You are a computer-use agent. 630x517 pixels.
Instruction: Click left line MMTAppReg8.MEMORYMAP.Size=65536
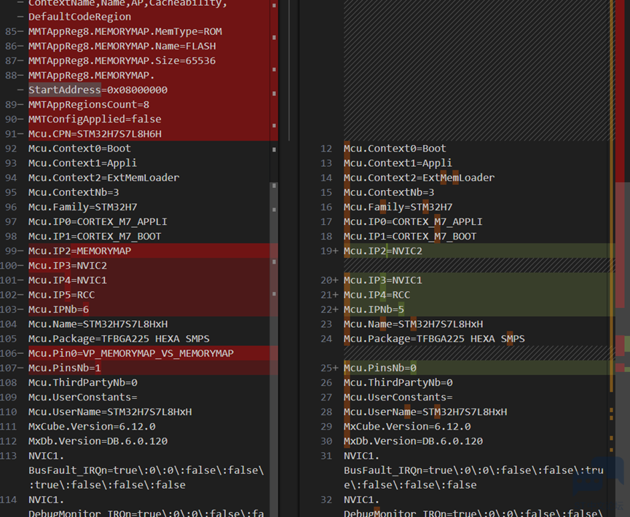coord(122,60)
